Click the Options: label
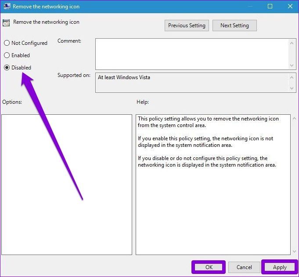 click(x=12, y=102)
